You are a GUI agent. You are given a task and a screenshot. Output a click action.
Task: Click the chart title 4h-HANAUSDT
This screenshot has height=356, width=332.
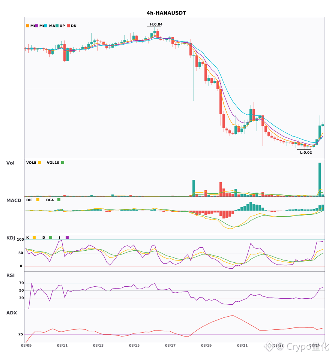pos(166,13)
